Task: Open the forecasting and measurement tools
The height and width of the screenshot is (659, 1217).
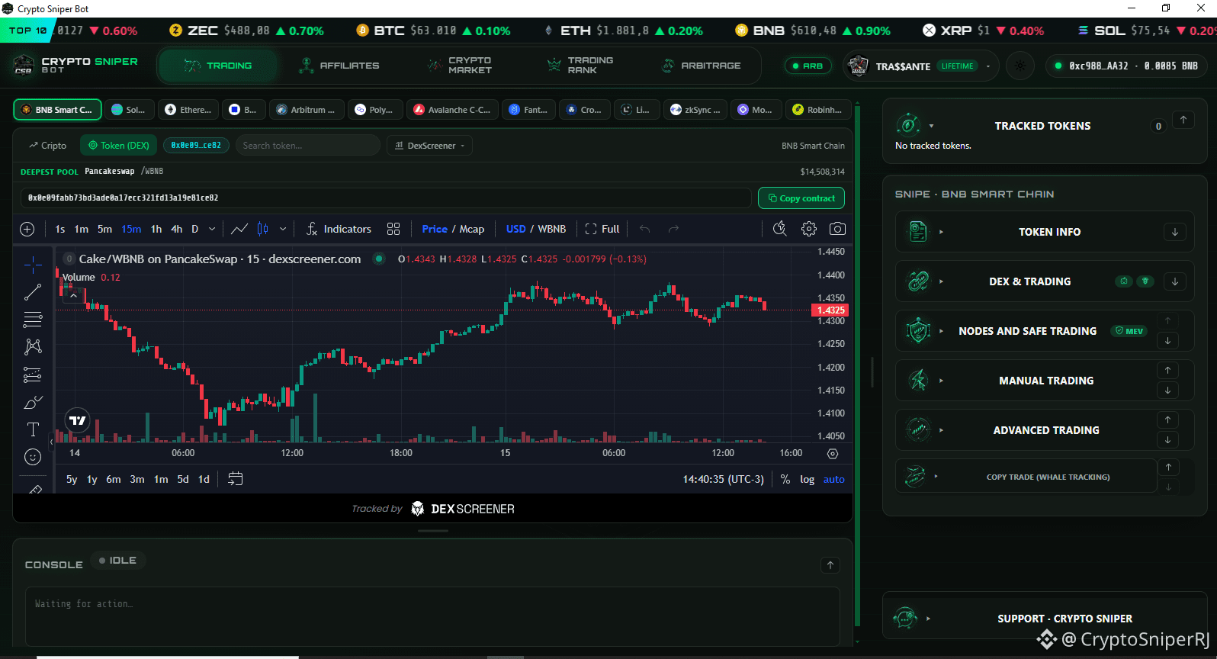Action: pyautogui.click(x=33, y=375)
